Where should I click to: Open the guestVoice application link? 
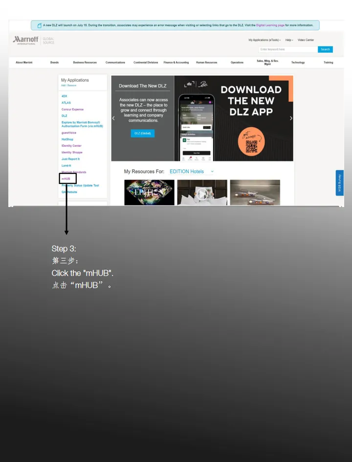tap(68, 133)
